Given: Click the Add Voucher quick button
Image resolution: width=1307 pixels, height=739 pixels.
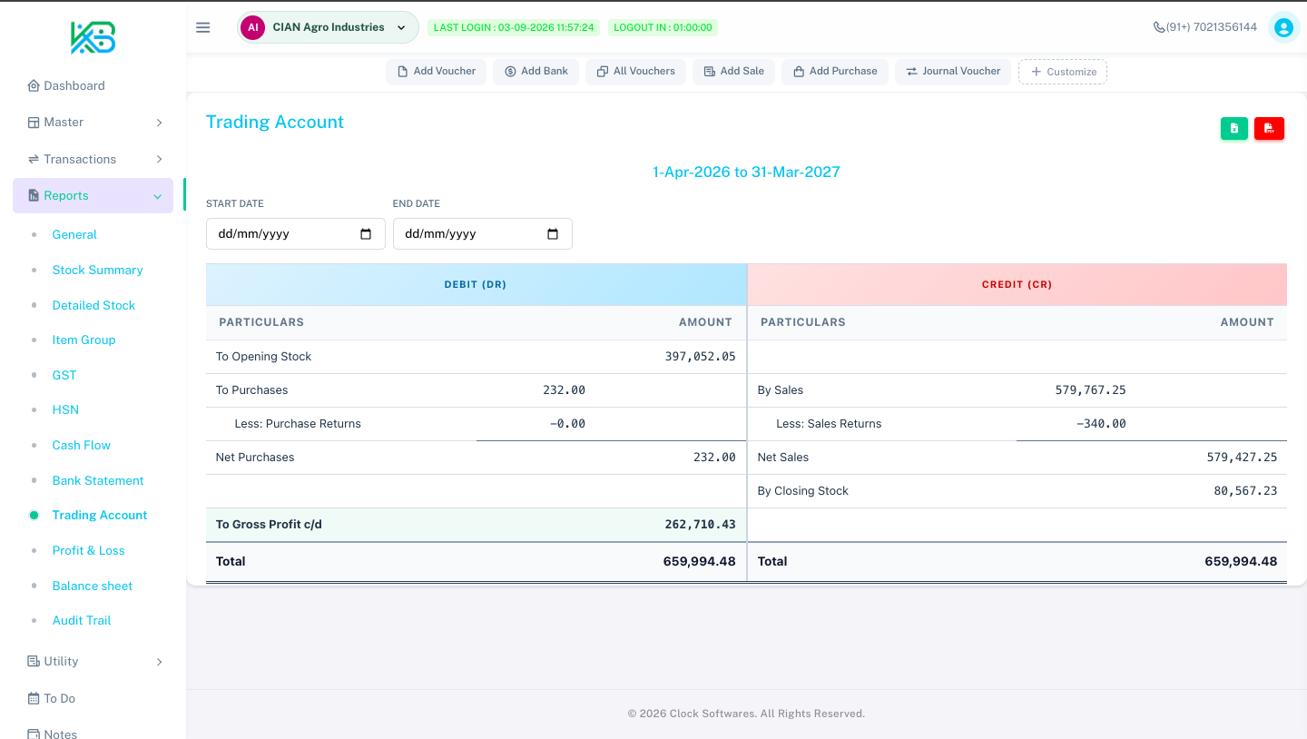Looking at the screenshot, I should (x=437, y=72).
